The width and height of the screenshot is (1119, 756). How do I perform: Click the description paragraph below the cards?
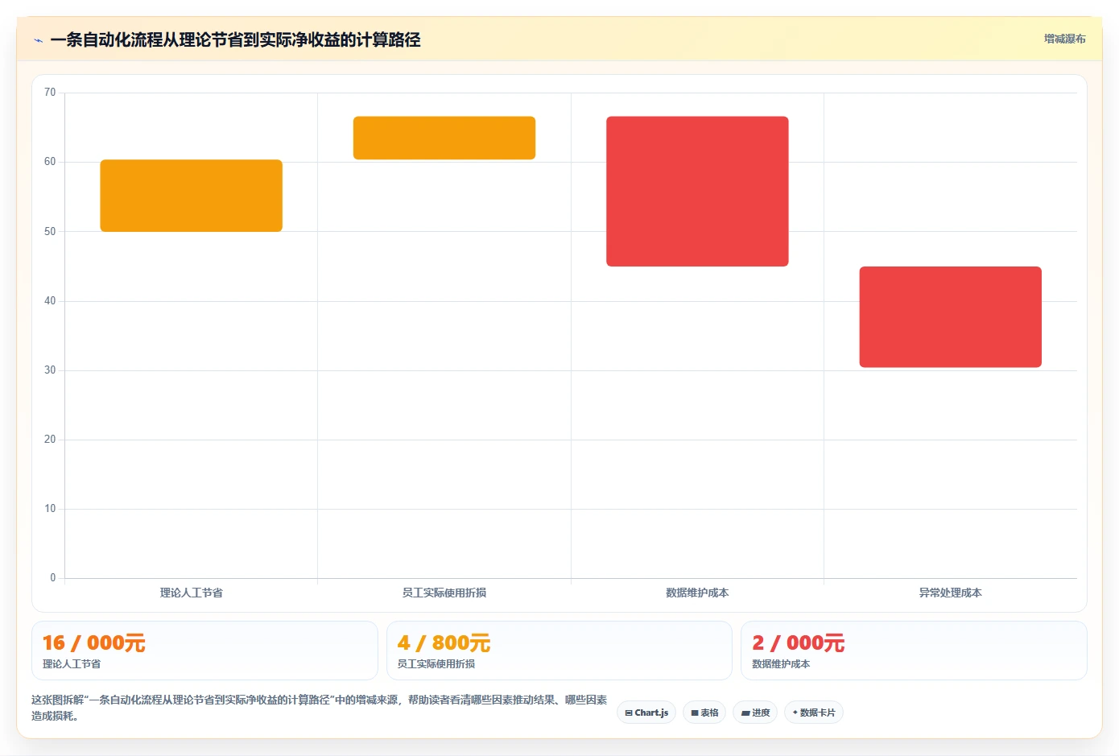(x=320, y=708)
